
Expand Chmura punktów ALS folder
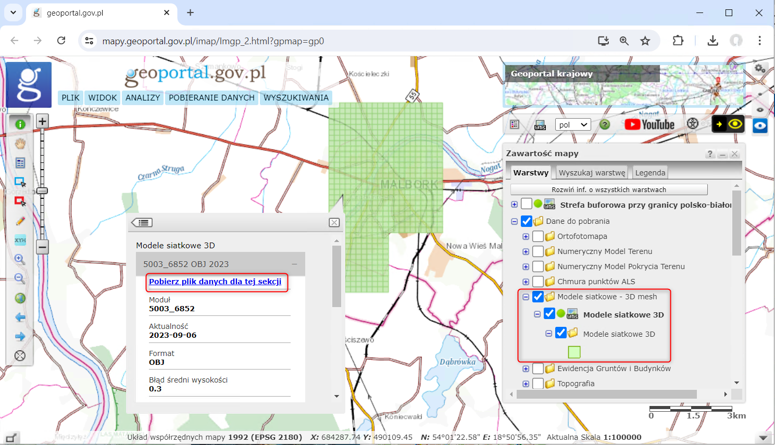coord(526,282)
